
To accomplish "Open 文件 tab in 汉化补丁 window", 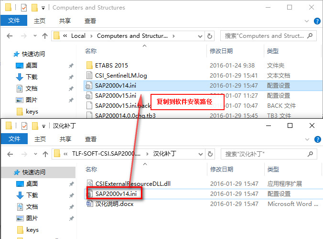I will [x=14, y=138].
